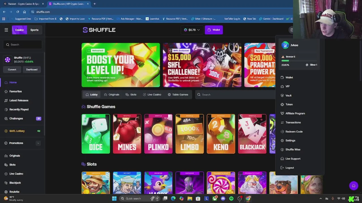Open the Mines game thumbnail
362x203 pixels.
[x=127, y=134]
